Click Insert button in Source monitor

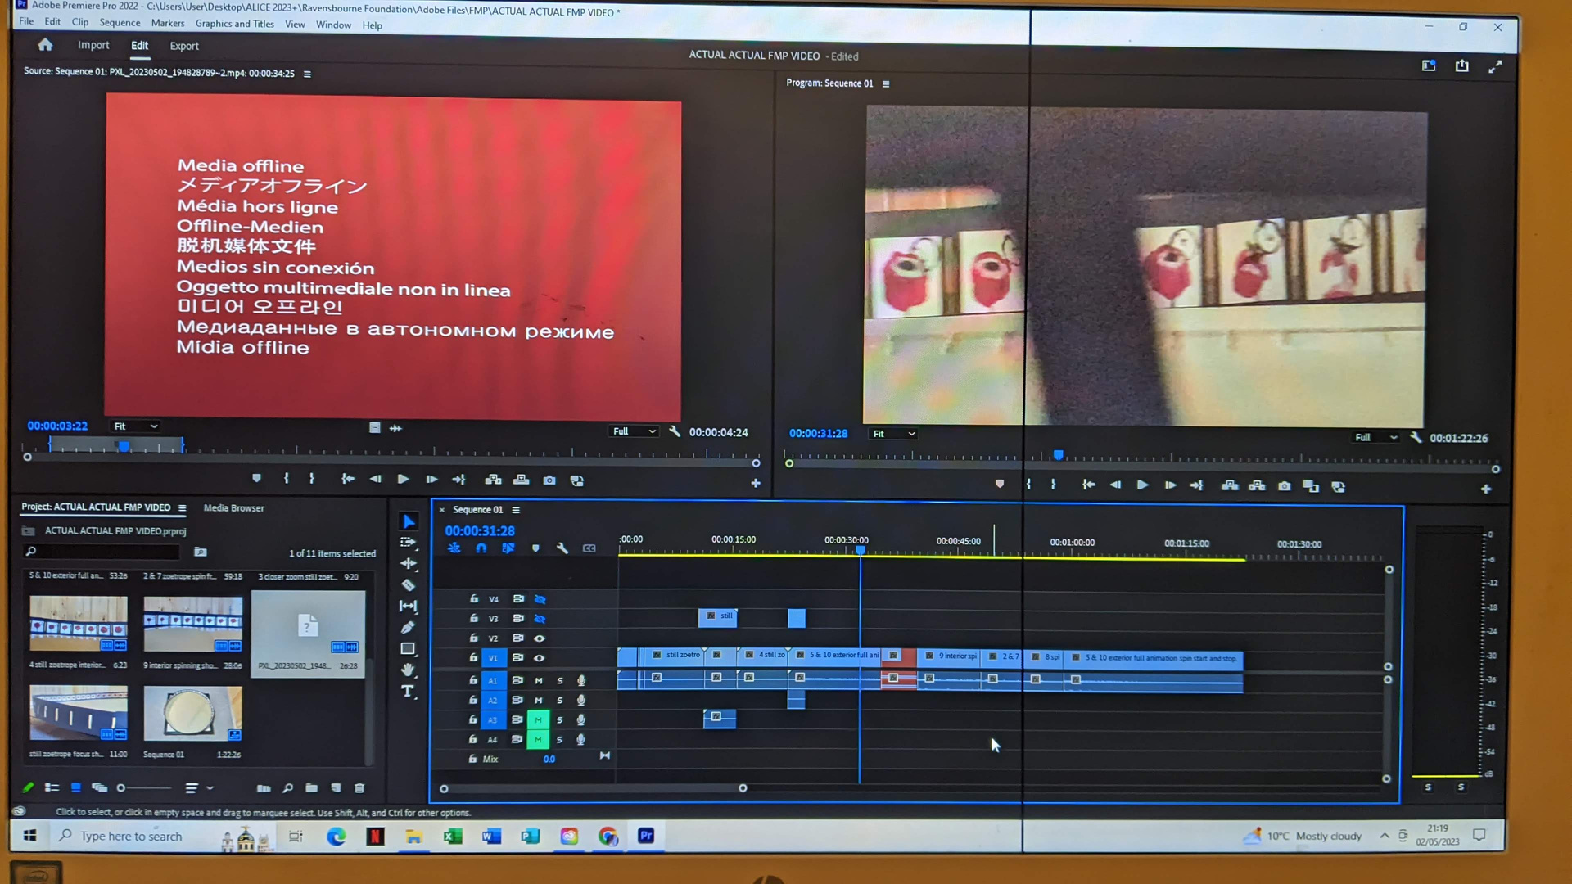[493, 480]
